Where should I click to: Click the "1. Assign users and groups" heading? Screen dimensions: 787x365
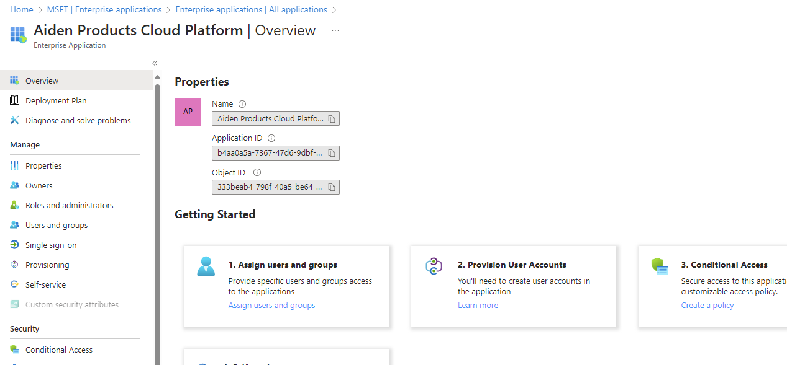click(x=283, y=265)
